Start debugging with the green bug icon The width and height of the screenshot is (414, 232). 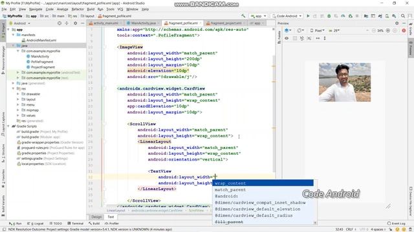[329, 16]
